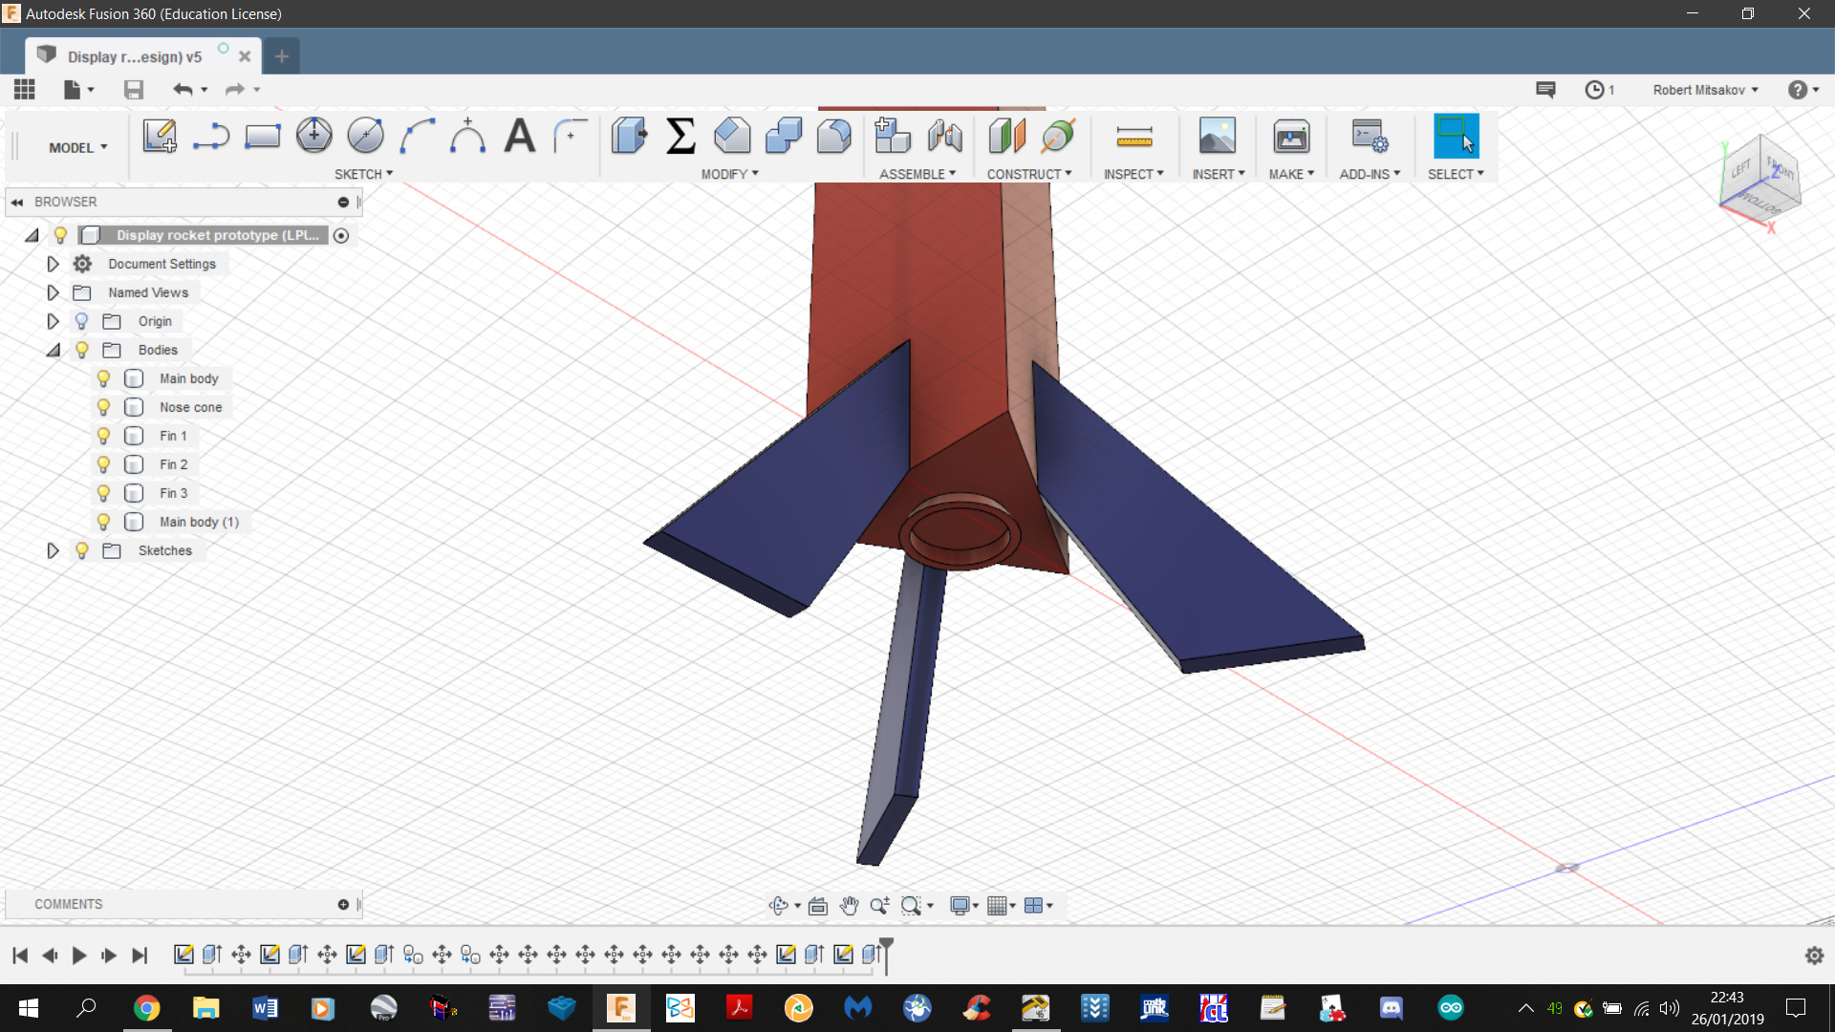This screenshot has width=1835, height=1032.
Task: Open the 3D Print make tool
Action: coord(1291,136)
